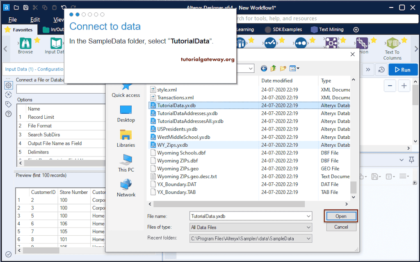The height and width of the screenshot is (262, 420).
Task: Open the File menu
Action: [x=13, y=19]
